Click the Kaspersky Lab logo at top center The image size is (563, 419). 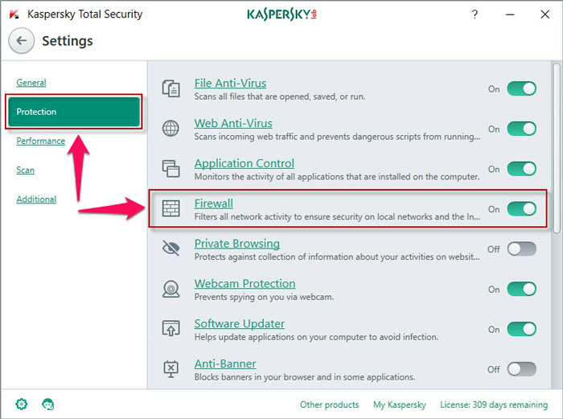281,14
